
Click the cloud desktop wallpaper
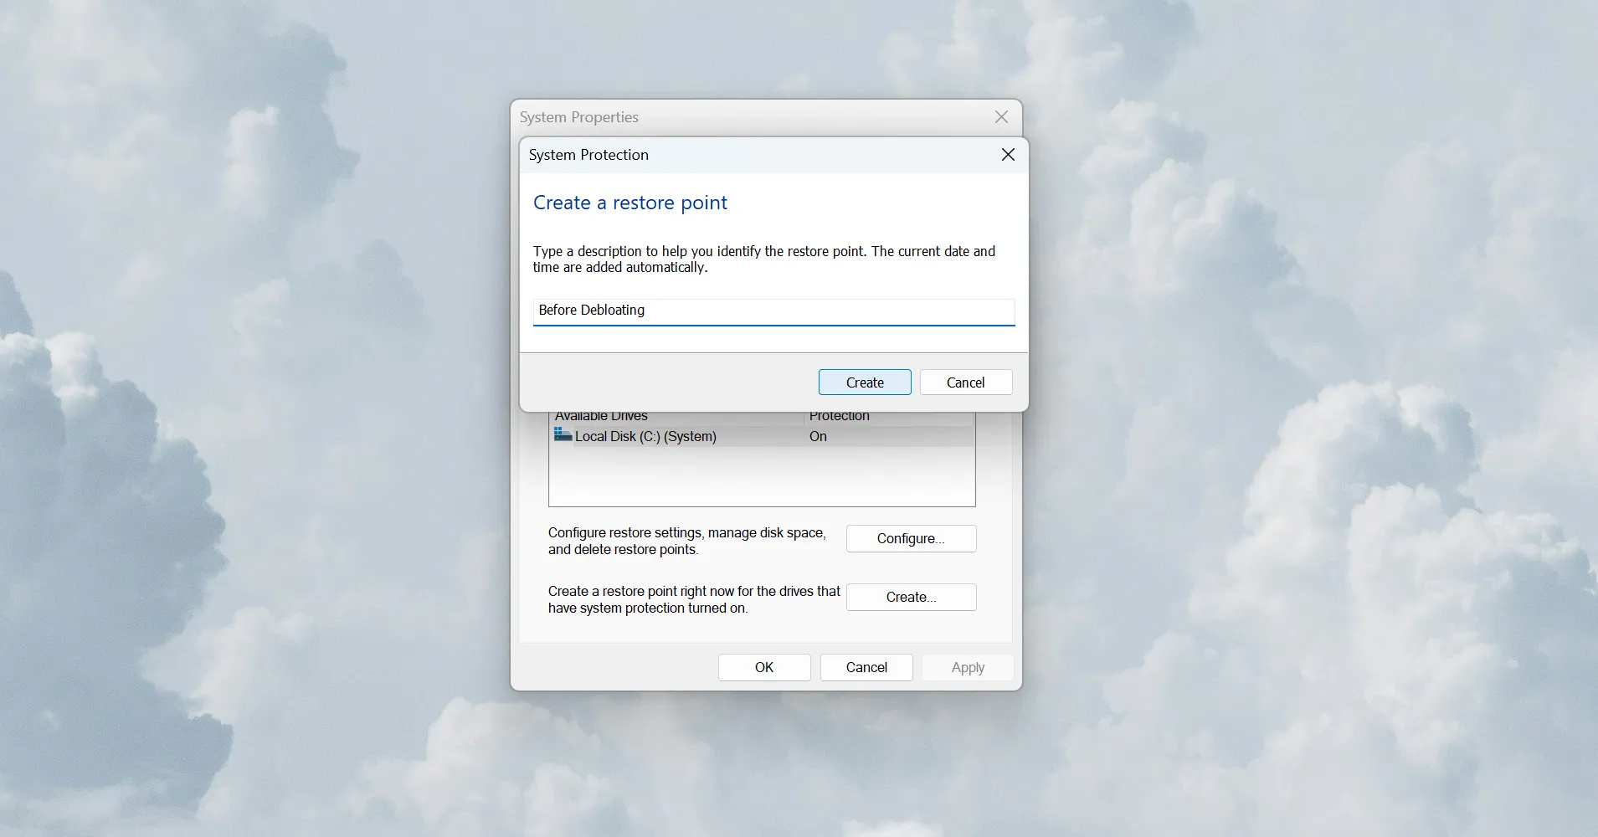(x=251, y=418)
